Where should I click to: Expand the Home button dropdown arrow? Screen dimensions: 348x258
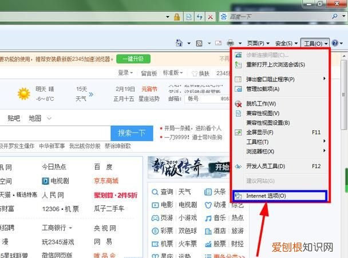point(189,43)
